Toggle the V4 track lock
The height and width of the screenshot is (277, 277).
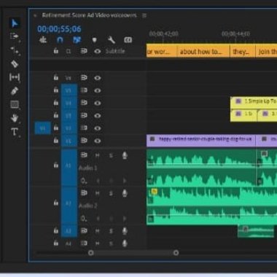56,103
